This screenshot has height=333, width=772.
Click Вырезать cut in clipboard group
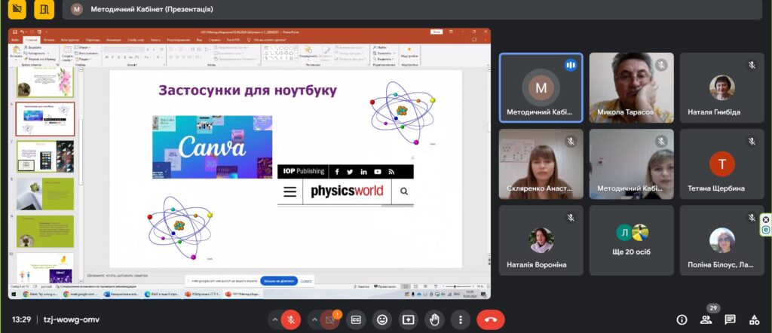pyautogui.click(x=35, y=47)
